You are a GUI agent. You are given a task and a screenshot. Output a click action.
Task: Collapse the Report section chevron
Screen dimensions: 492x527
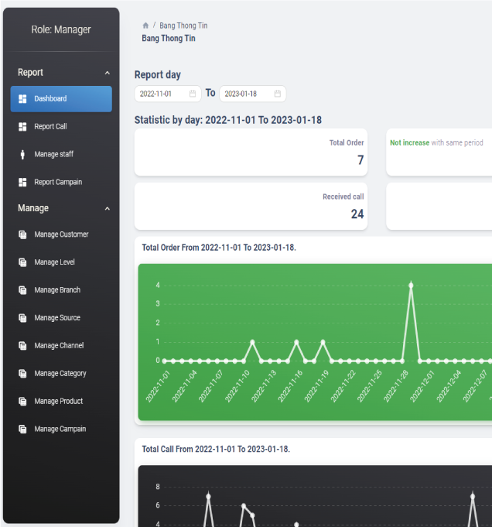pos(108,73)
